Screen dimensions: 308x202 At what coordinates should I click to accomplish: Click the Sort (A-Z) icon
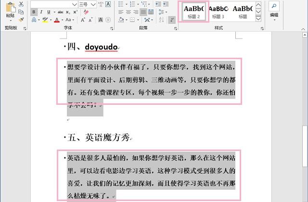(161, 20)
